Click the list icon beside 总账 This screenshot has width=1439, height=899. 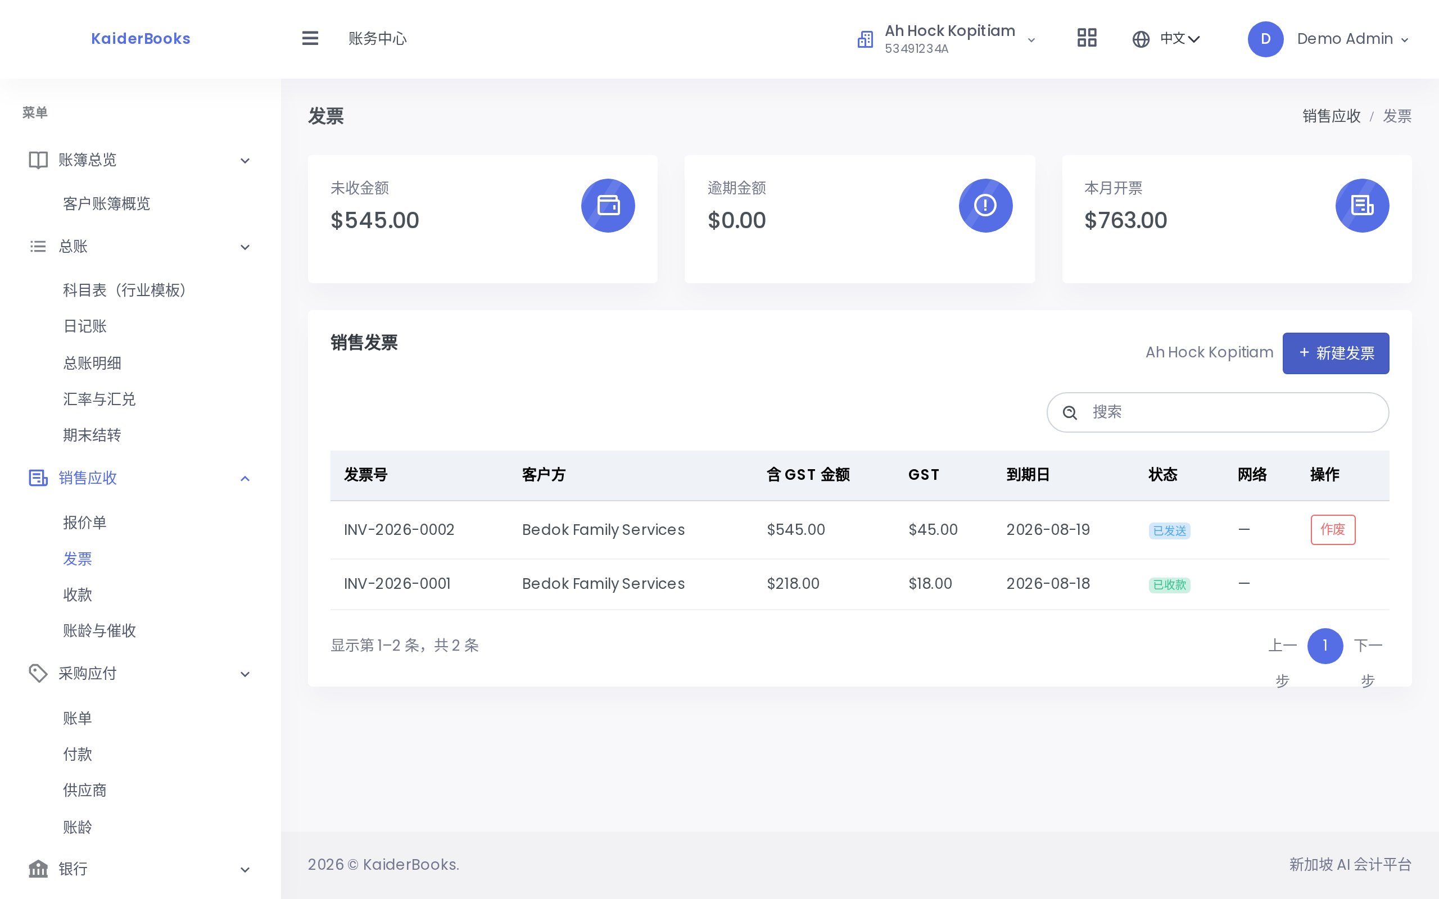click(38, 246)
